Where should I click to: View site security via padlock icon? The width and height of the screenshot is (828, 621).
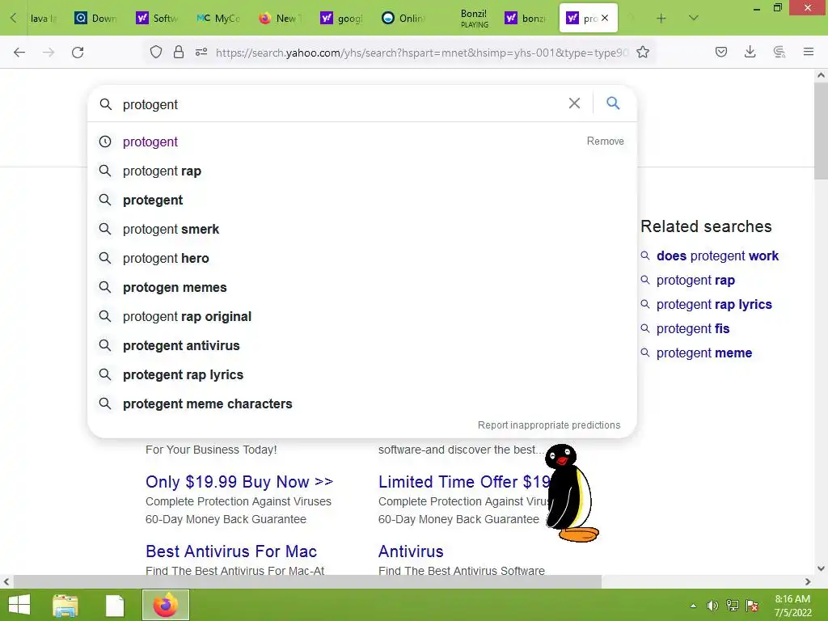179,52
